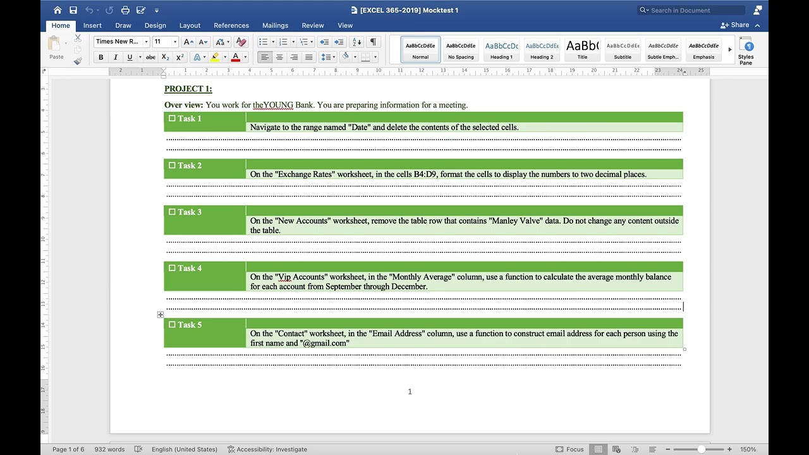Image resolution: width=809 pixels, height=455 pixels.
Task: Apply yellow text highlight color
Action: (215, 57)
